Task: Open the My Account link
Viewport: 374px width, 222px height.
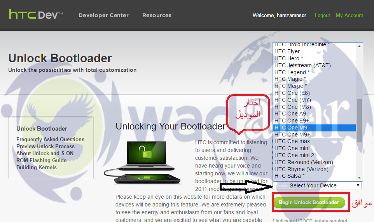Action: [x=349, y=16]
